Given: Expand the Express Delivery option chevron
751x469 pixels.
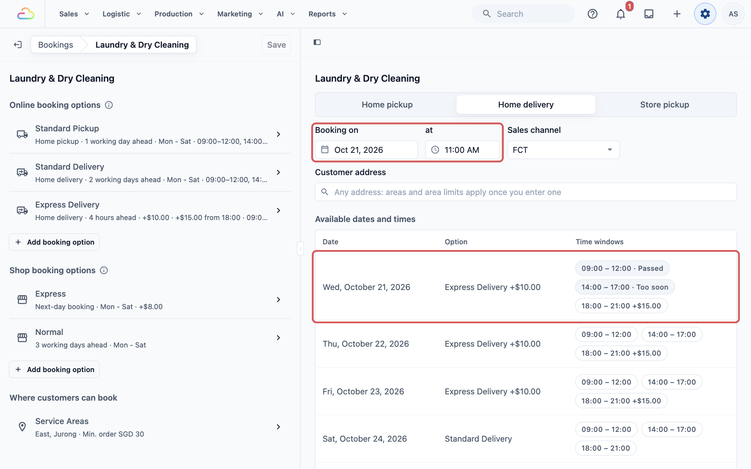Looking at the screenshot, I should pyautogui.click(x=278, y=211).
